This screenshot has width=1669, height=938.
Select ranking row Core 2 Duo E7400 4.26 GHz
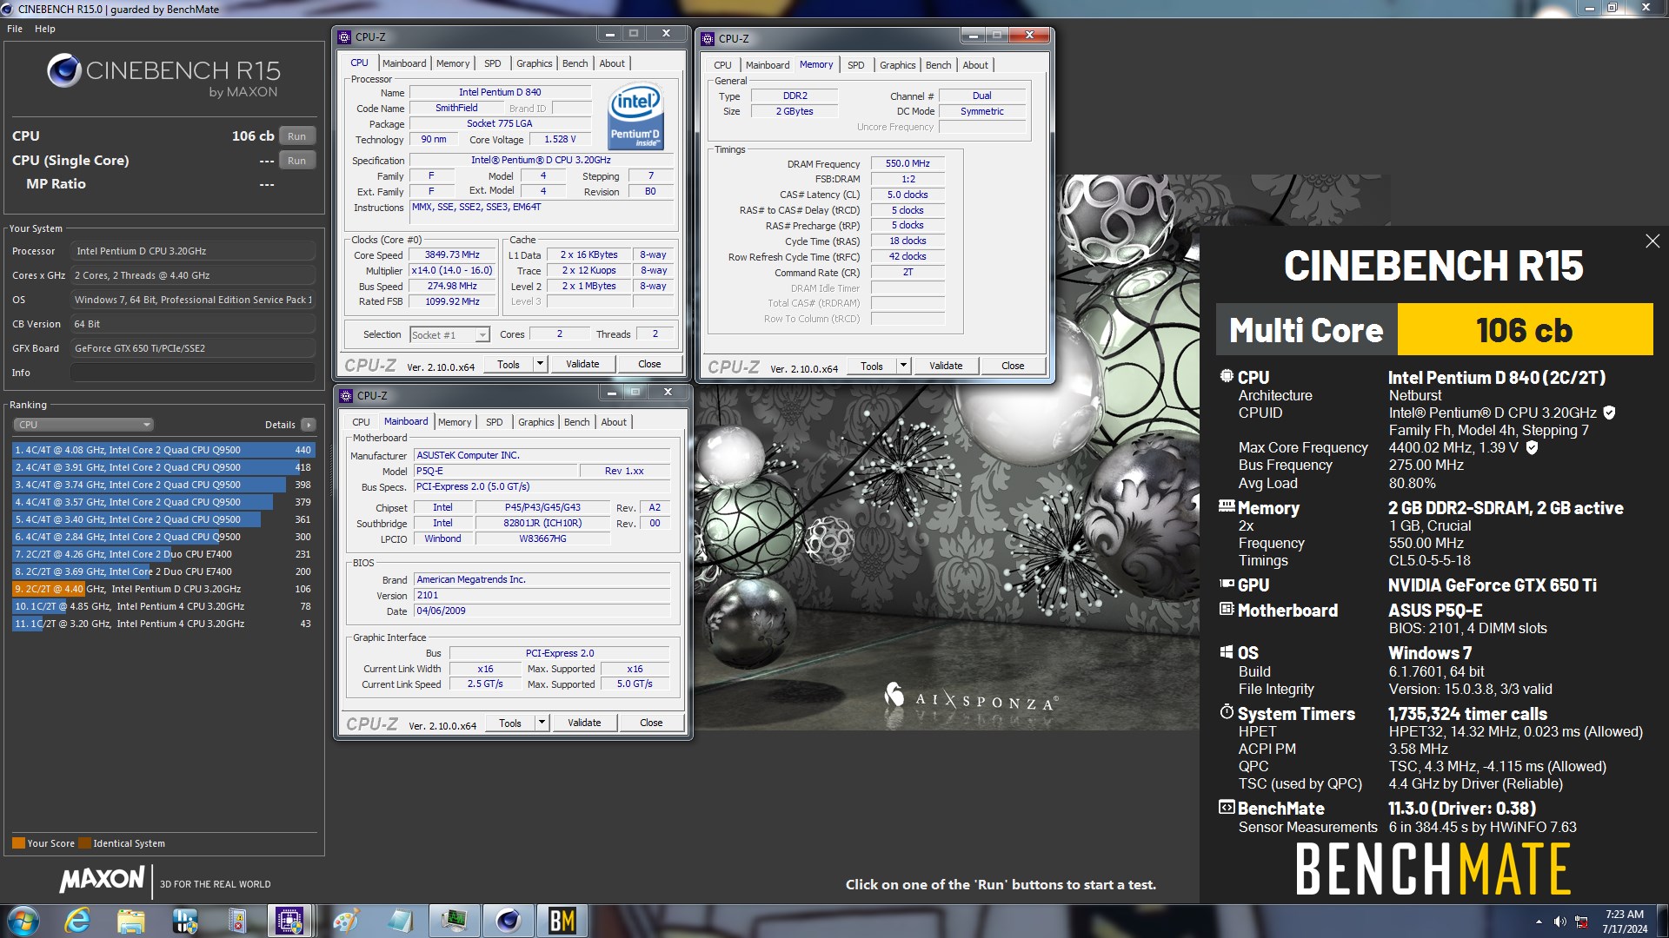tap(163, 554)
